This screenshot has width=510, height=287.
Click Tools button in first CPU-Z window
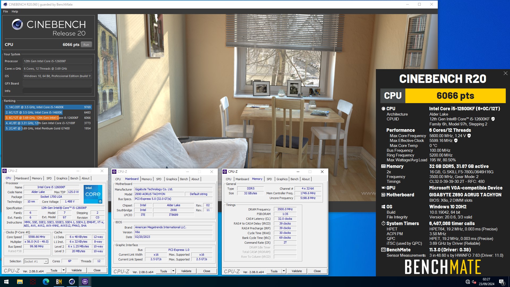tap(54, 271)
